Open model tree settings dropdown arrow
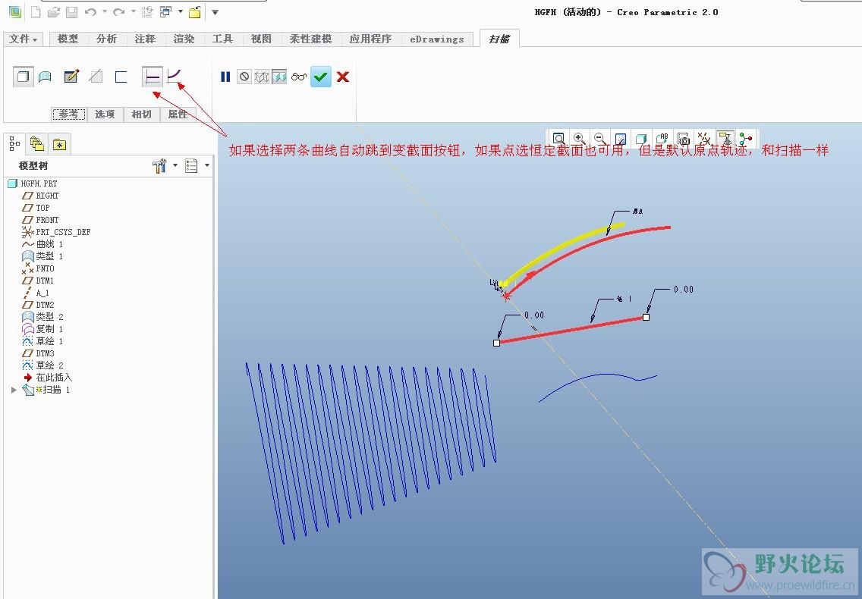The width and height of the screenshot is (862, 599). pyautogui.click(x=175, y=165)
